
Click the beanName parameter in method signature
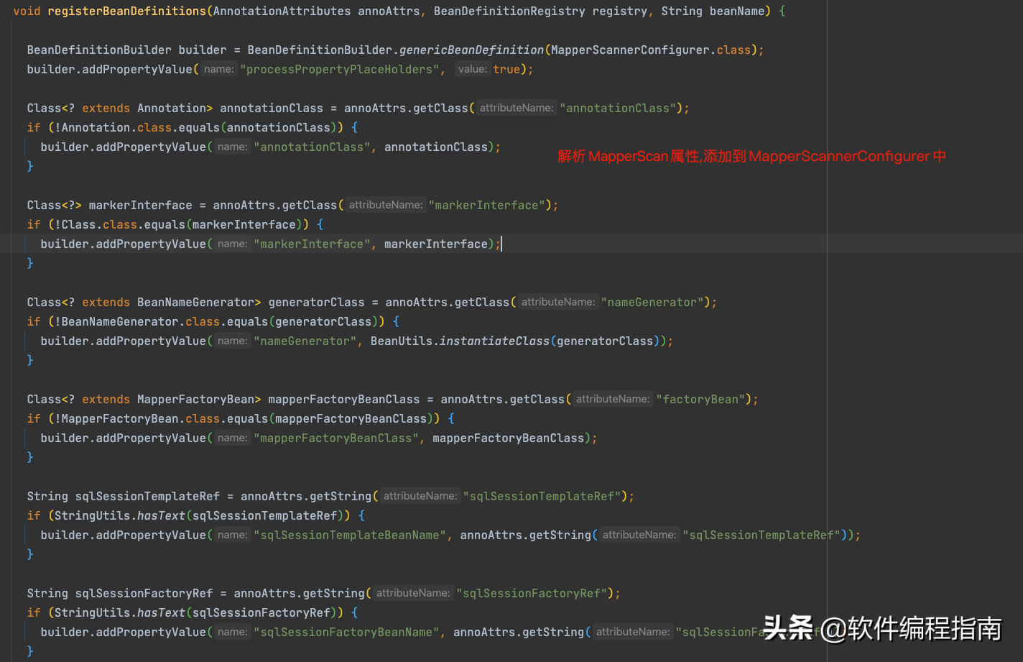(737, 11)
